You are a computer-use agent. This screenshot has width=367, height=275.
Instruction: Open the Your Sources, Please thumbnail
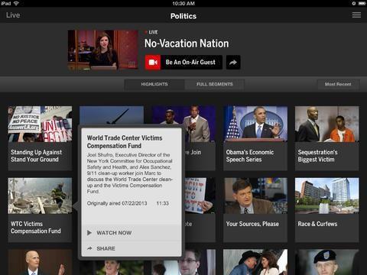[x=255, y=196]
